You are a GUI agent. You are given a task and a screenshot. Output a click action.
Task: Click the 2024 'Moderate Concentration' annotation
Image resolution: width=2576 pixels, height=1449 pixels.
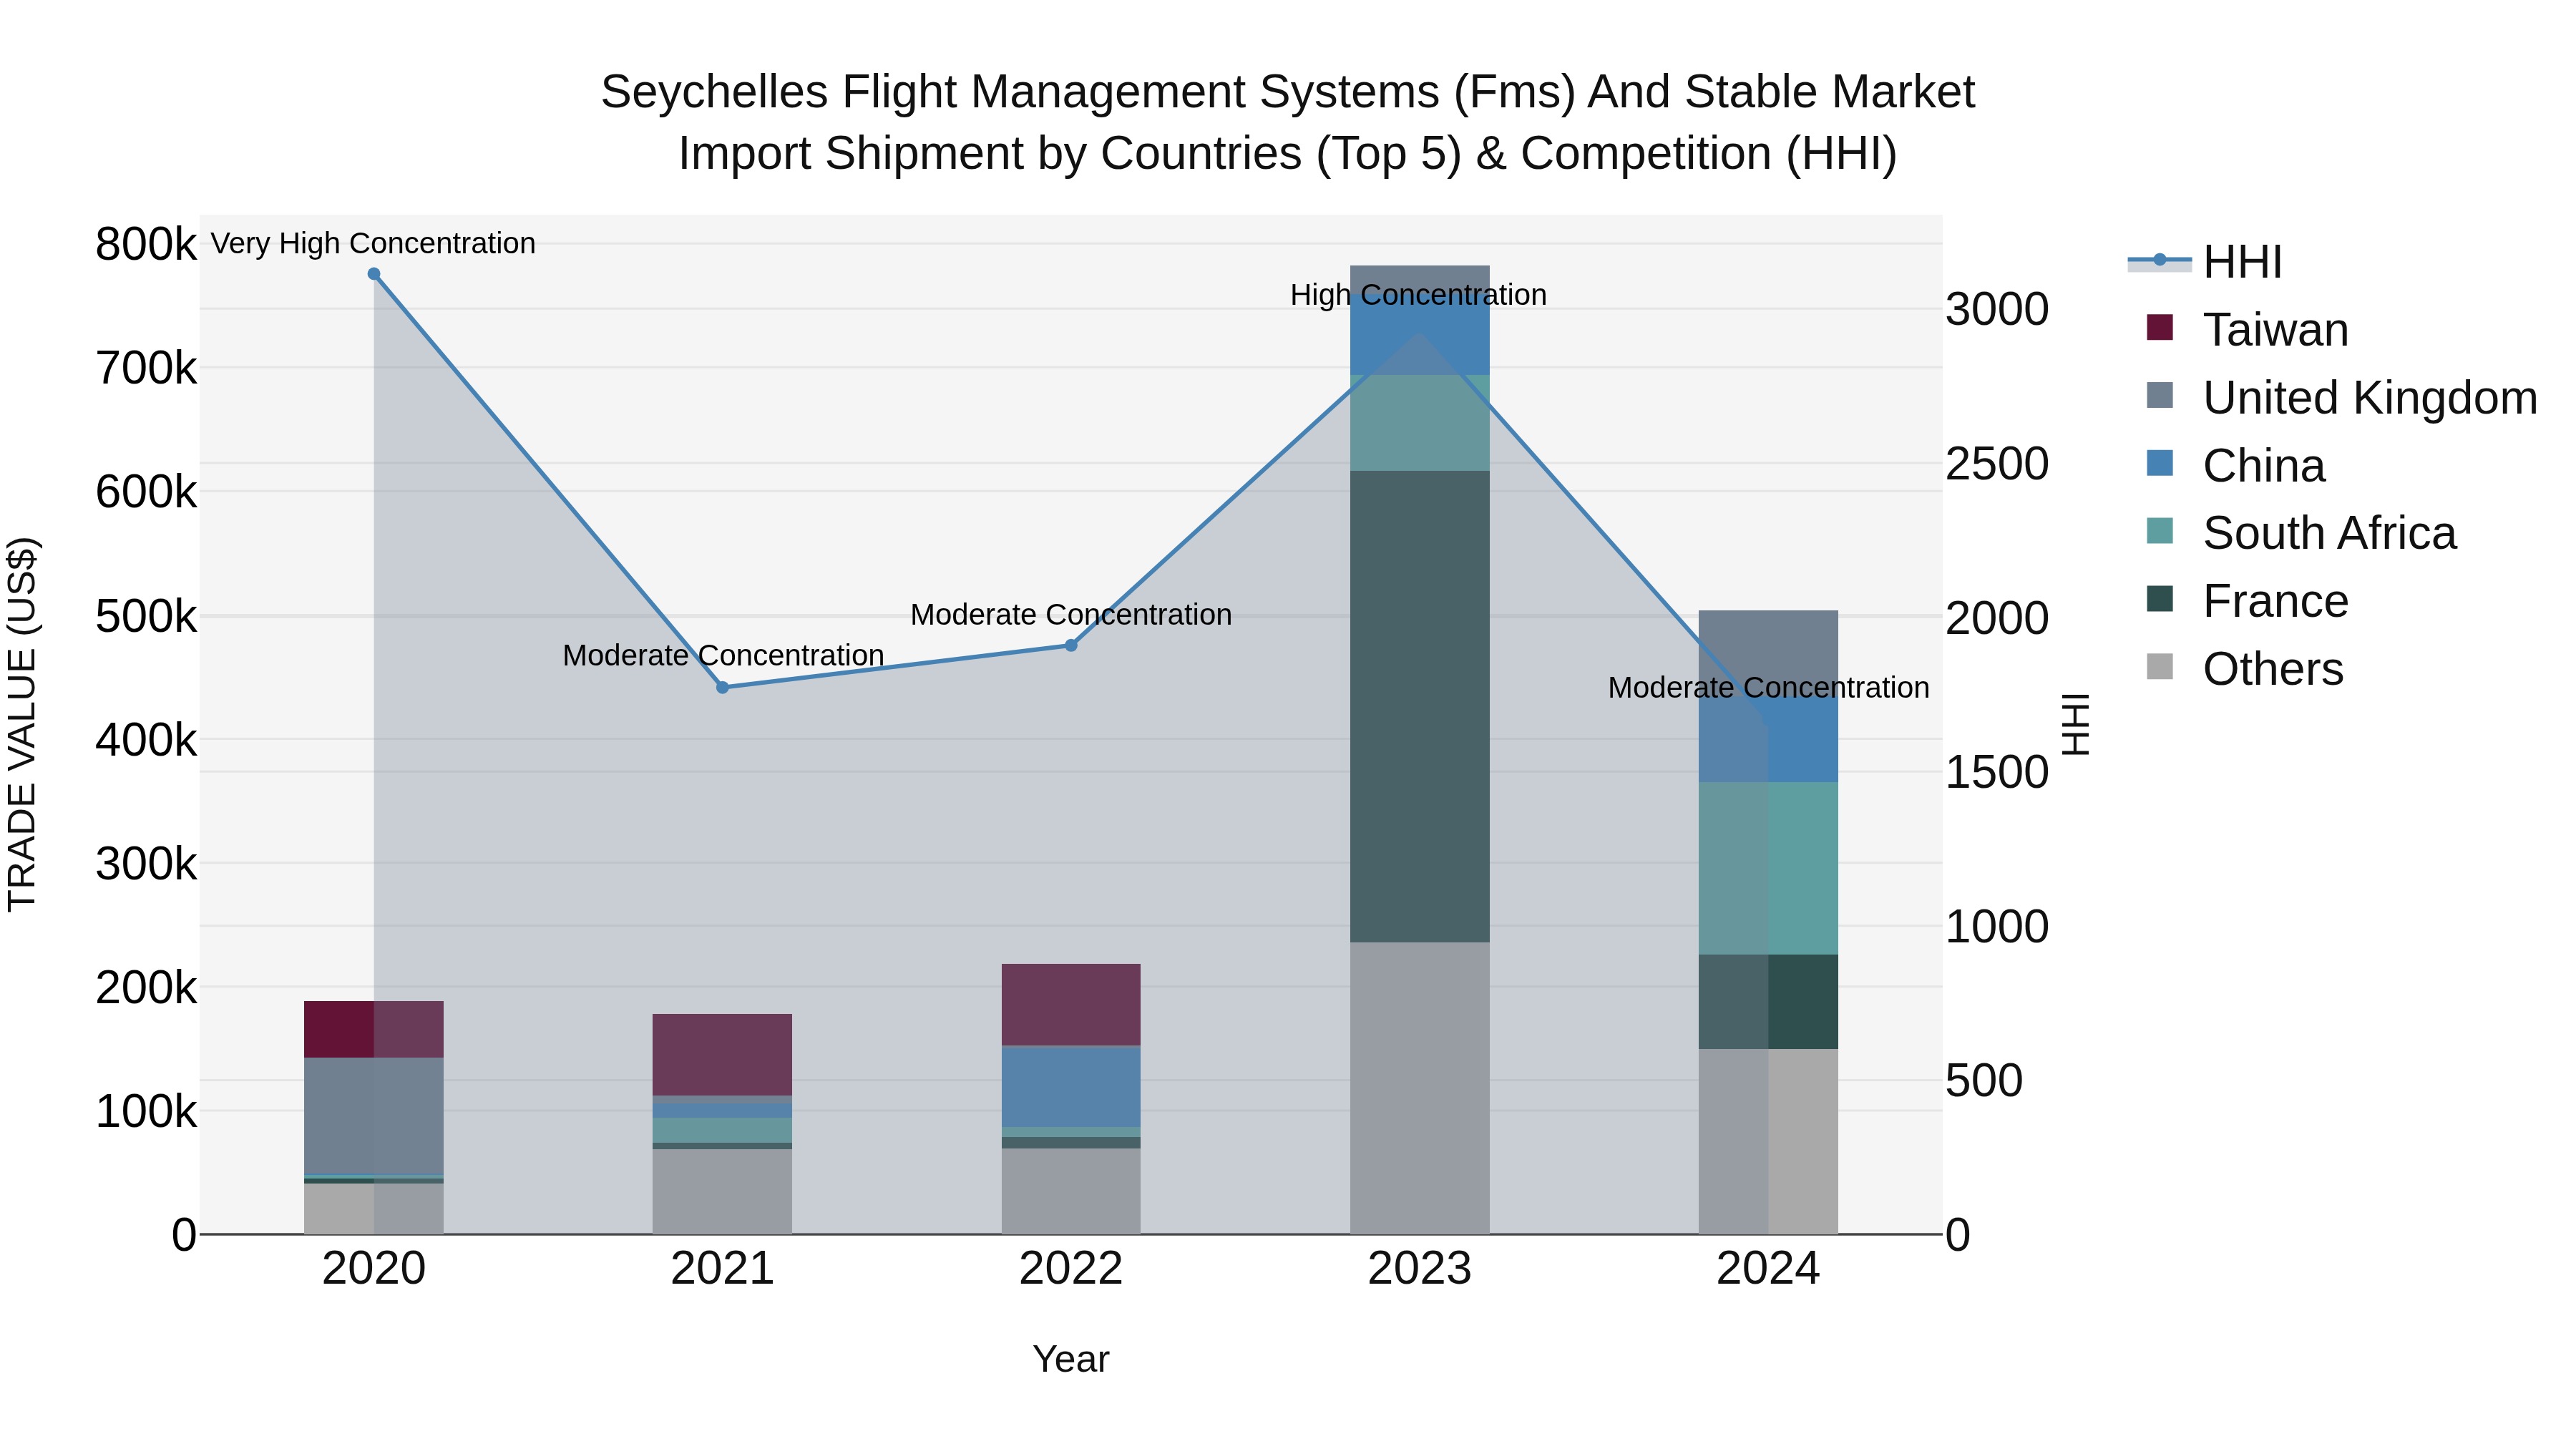pyautogui.click(x=1769, y=688)
